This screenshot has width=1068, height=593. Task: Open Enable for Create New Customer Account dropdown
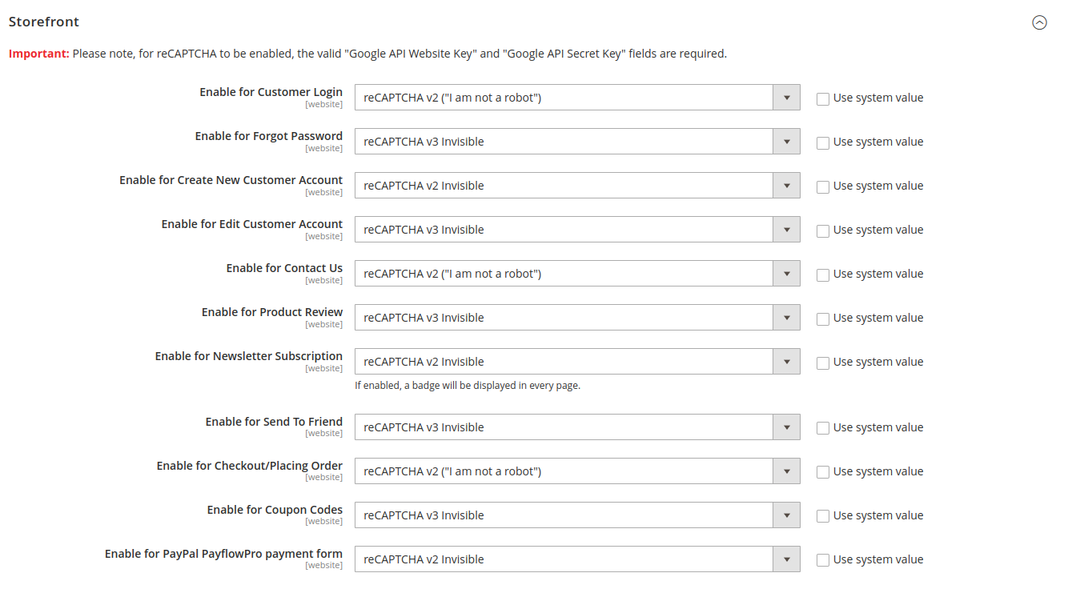click(577, 186)
